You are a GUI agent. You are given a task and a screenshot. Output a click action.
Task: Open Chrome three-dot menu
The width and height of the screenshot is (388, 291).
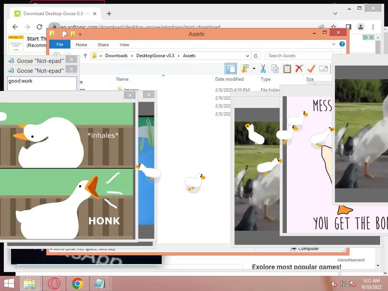[373, 27]
